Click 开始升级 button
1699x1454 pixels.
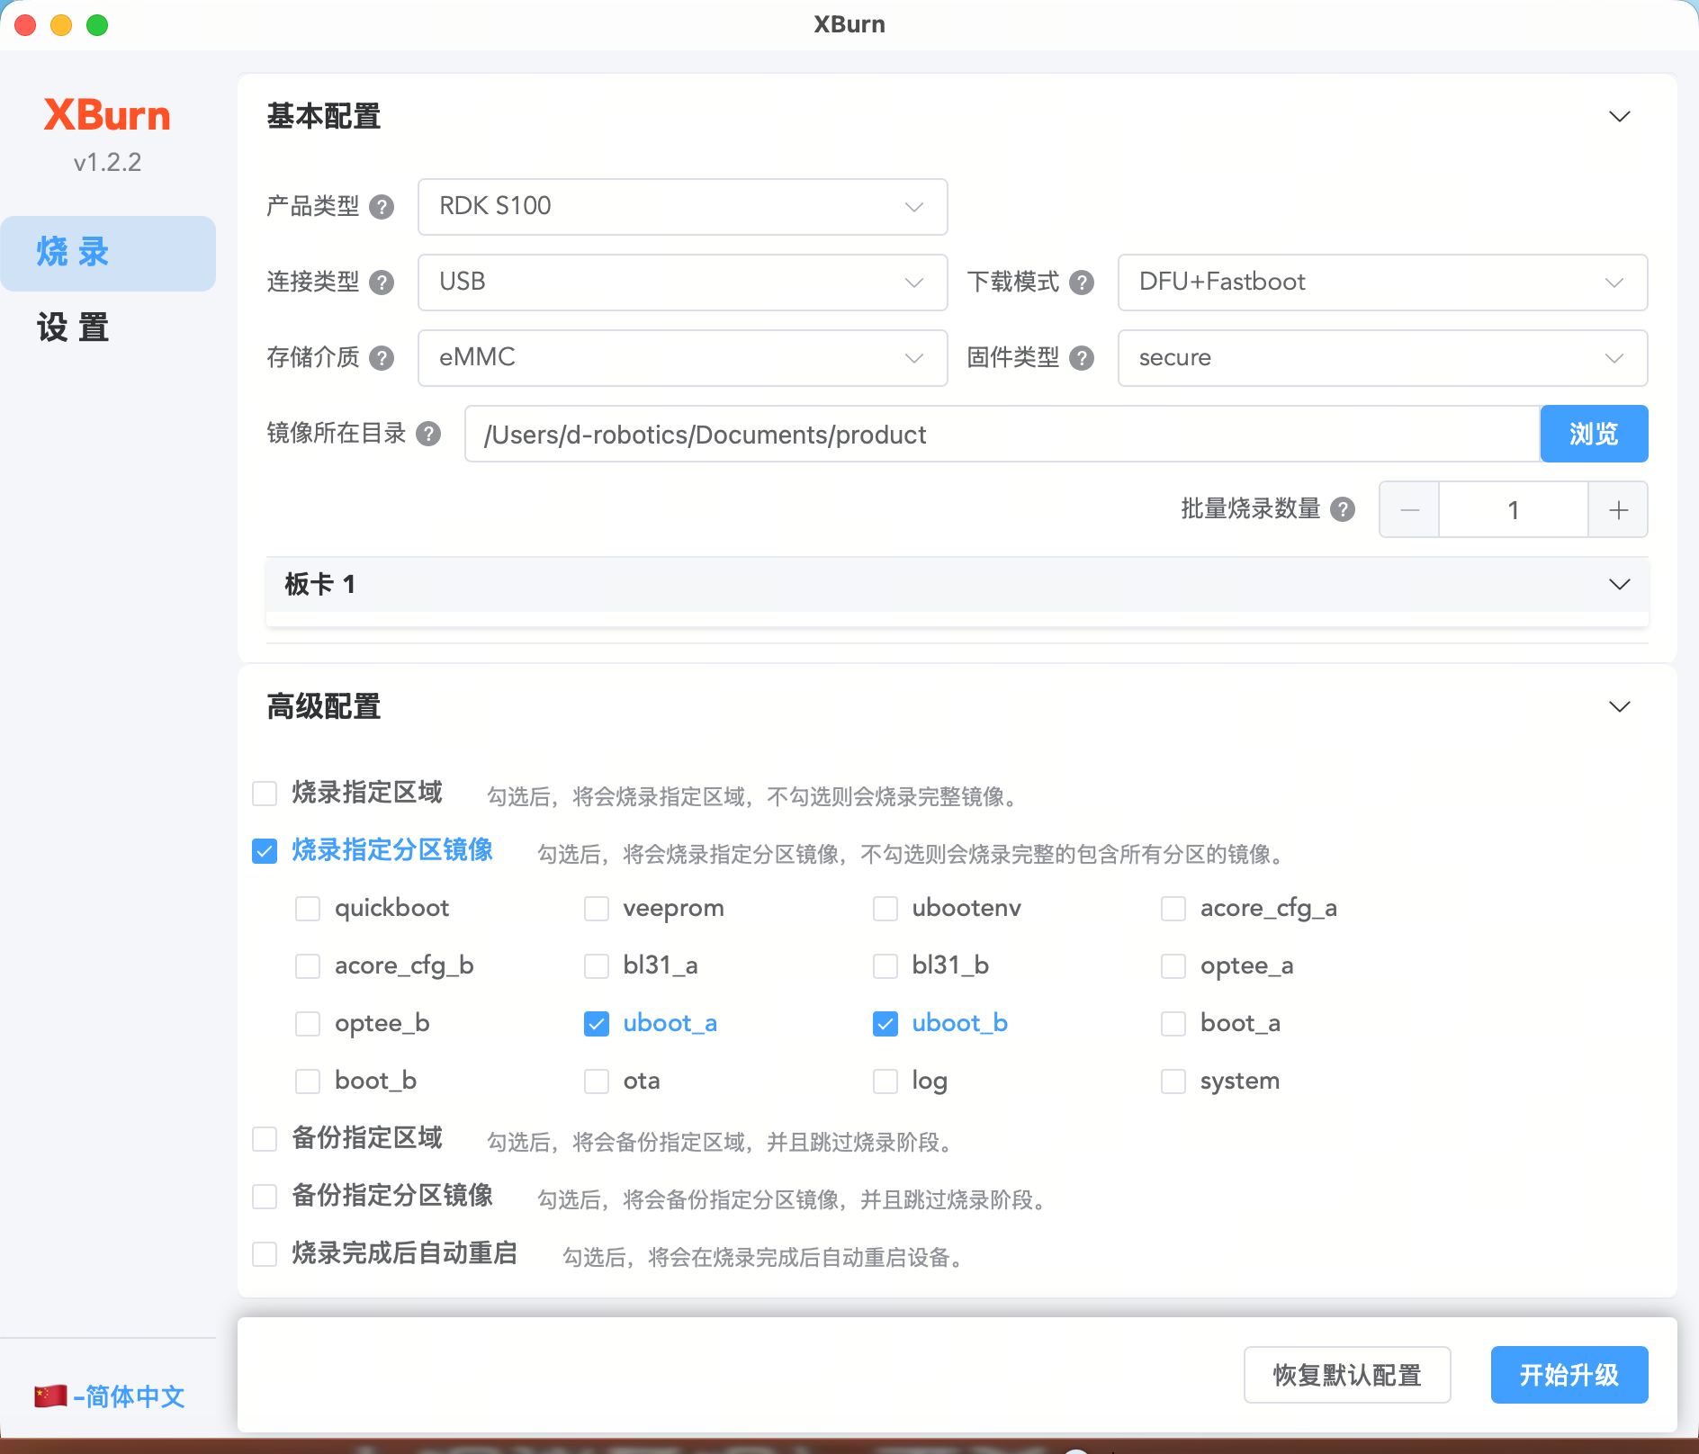point(1569,1375)
